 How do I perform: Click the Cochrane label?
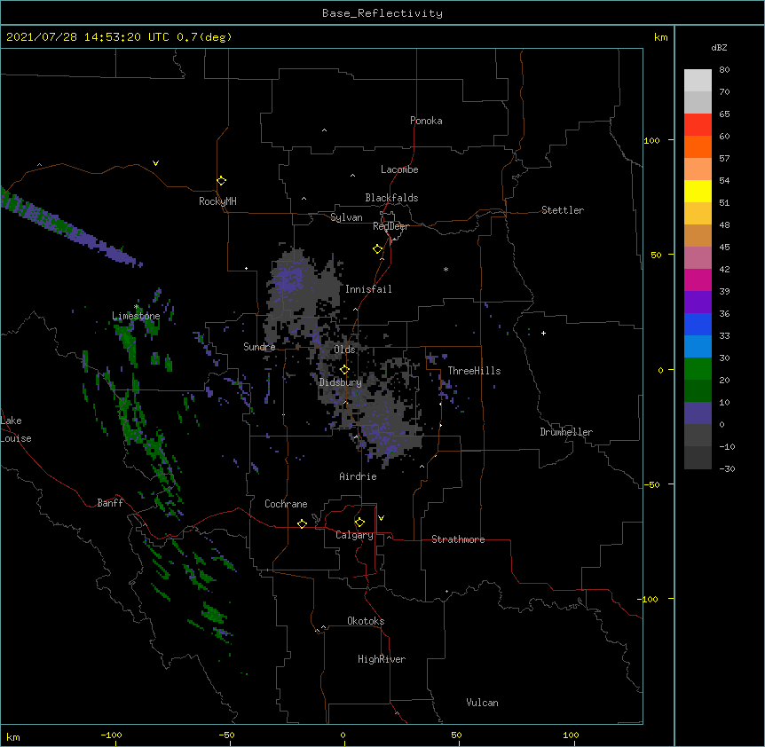pos(286,504)
